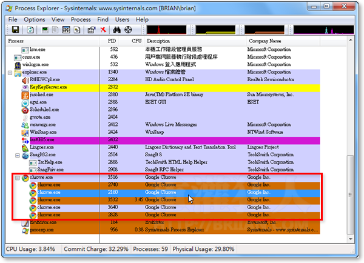Open the Process menu
This screenshot has width=364, height=263.
(81, 19)
